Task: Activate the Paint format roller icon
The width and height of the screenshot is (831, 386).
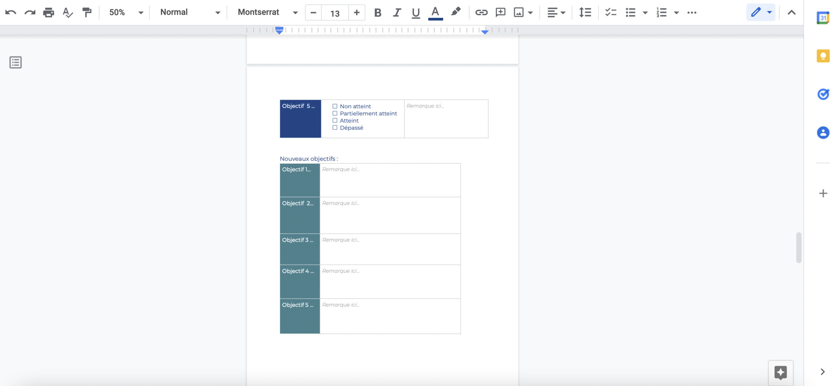Action: [87, 13]
